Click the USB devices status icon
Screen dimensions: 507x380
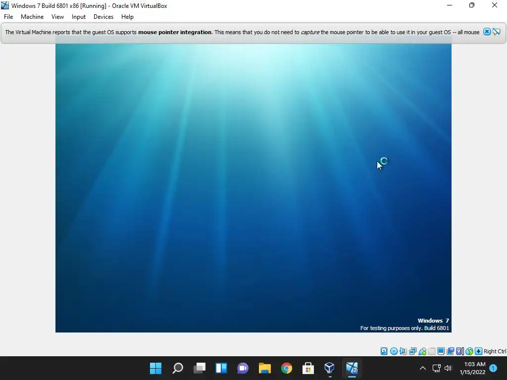pyautogui.click(x=422, y=351)
